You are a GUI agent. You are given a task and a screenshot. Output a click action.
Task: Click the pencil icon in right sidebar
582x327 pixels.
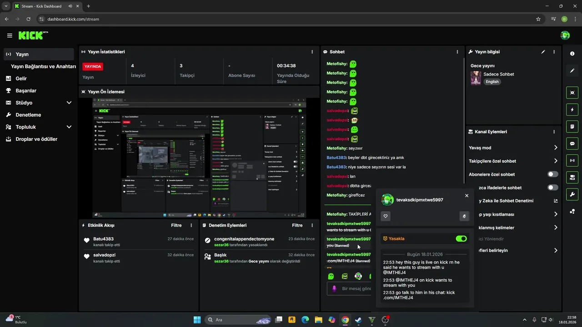[x=572, y=70]
